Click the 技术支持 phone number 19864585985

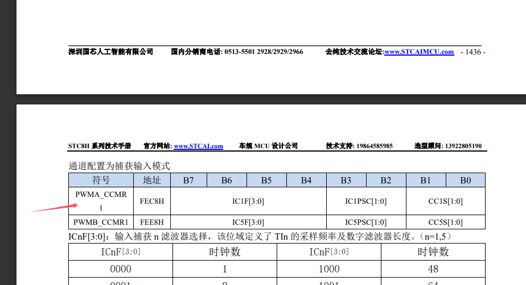375,146
